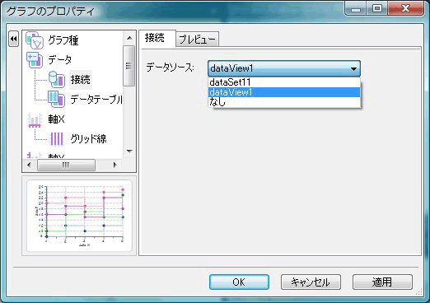Viewport: 430px width, 303px height.
Task: Open the データソース combo box
Action: (x=284, y=68)
